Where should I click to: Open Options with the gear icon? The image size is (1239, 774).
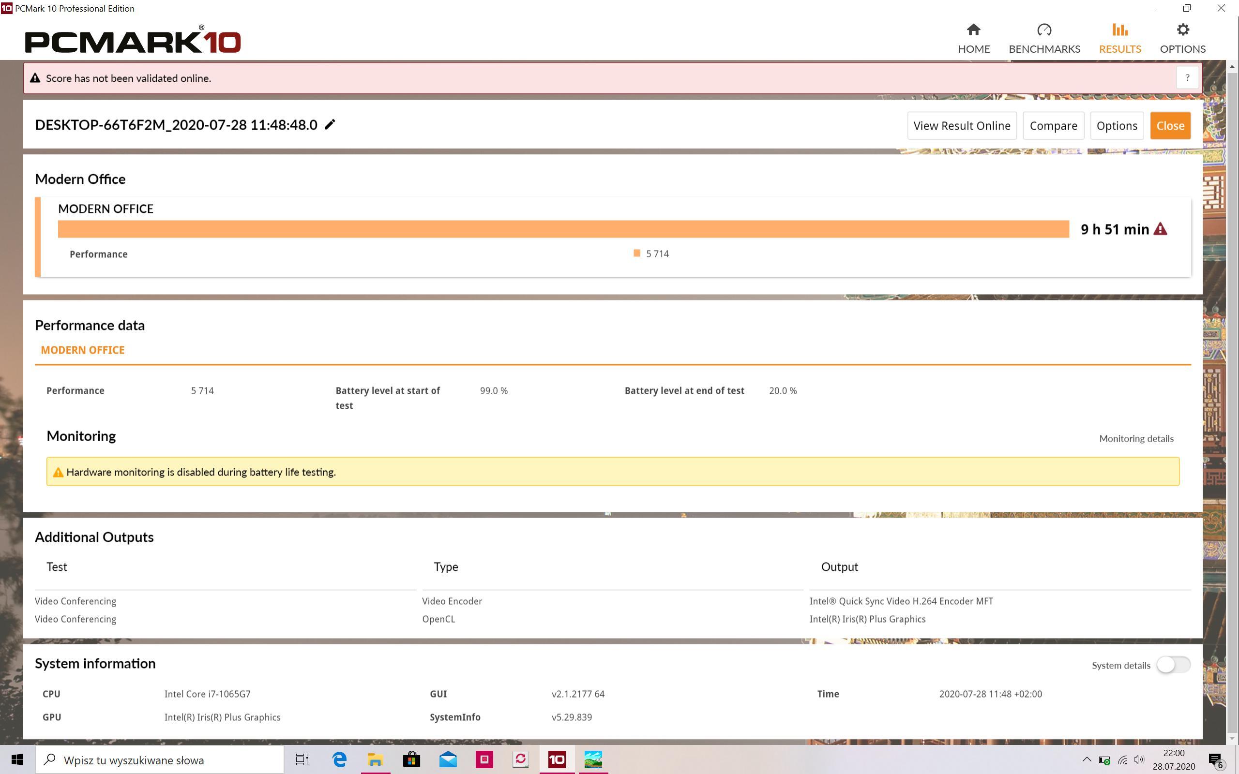coord(1182,30)
